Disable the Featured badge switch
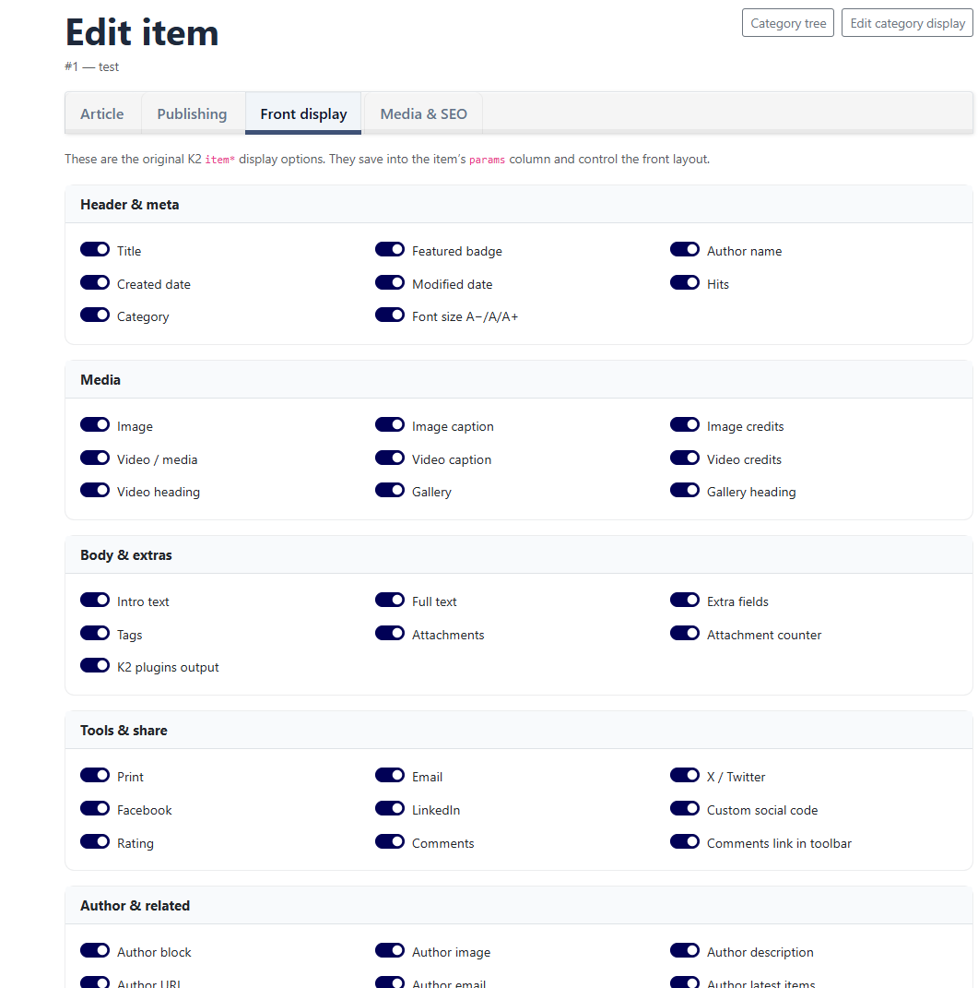The width and height of the screenshot is (978, 988). 390,249
